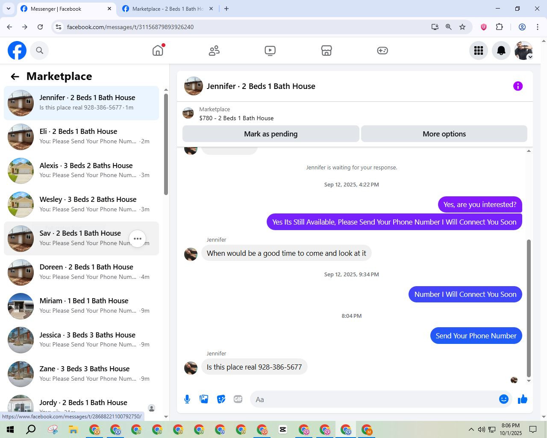Go to the Home feed icon
This screenshot has height=438, width=547.
click(158, 50)
